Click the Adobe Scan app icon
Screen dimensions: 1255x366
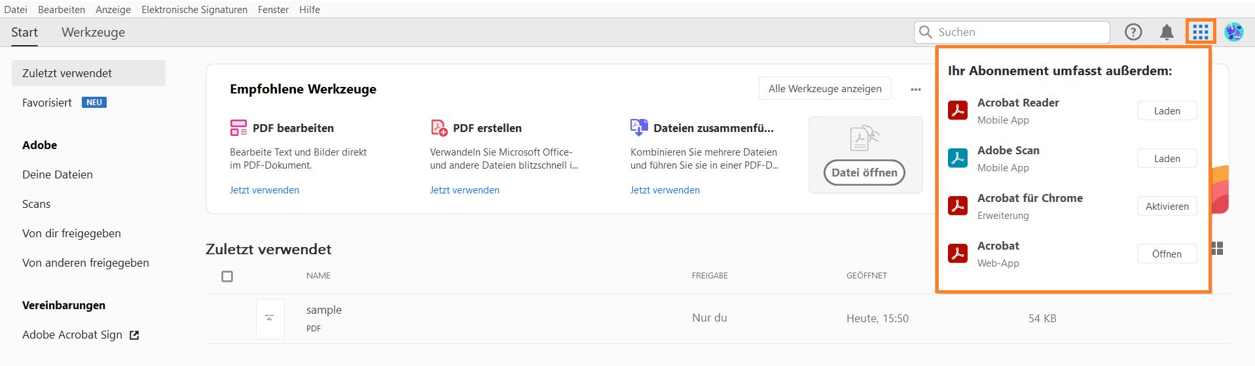[958, 158]
